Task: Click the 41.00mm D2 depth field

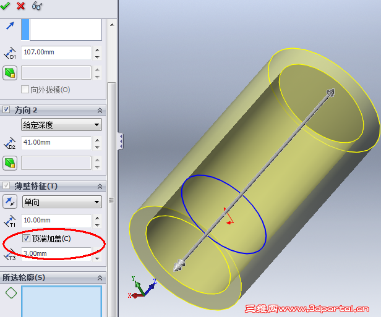Action: (56, 143)
